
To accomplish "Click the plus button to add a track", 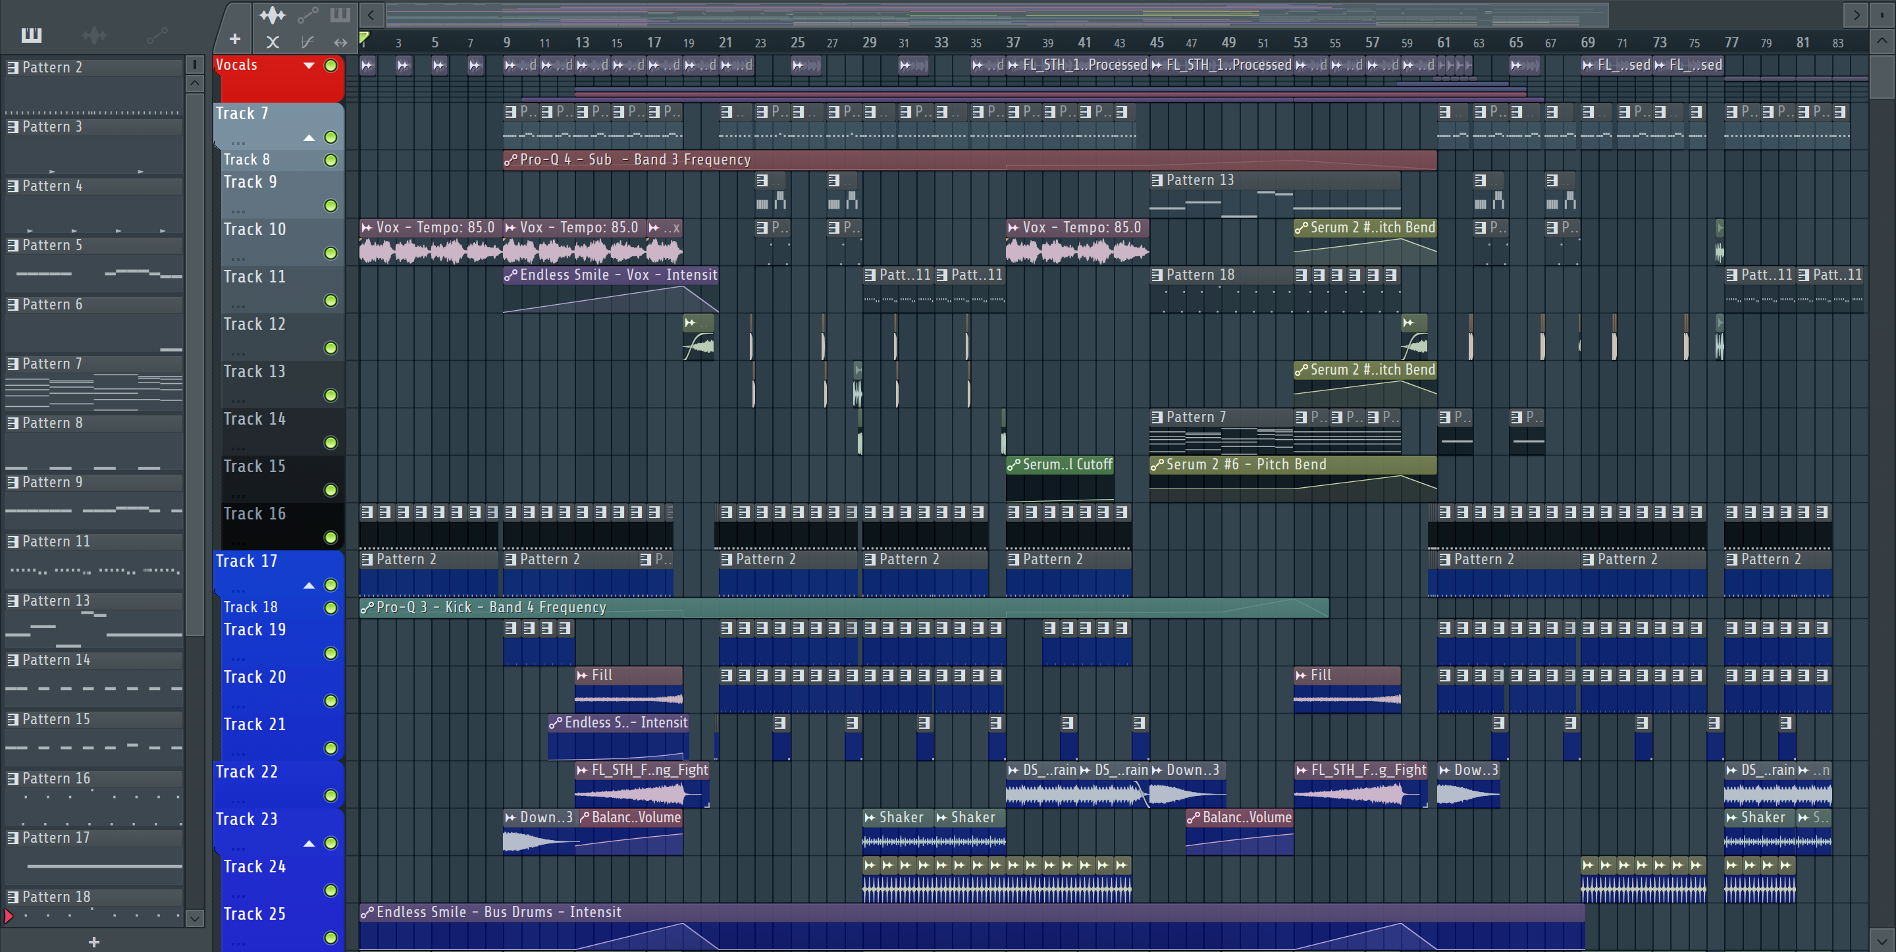I will [x=235, y=39].
